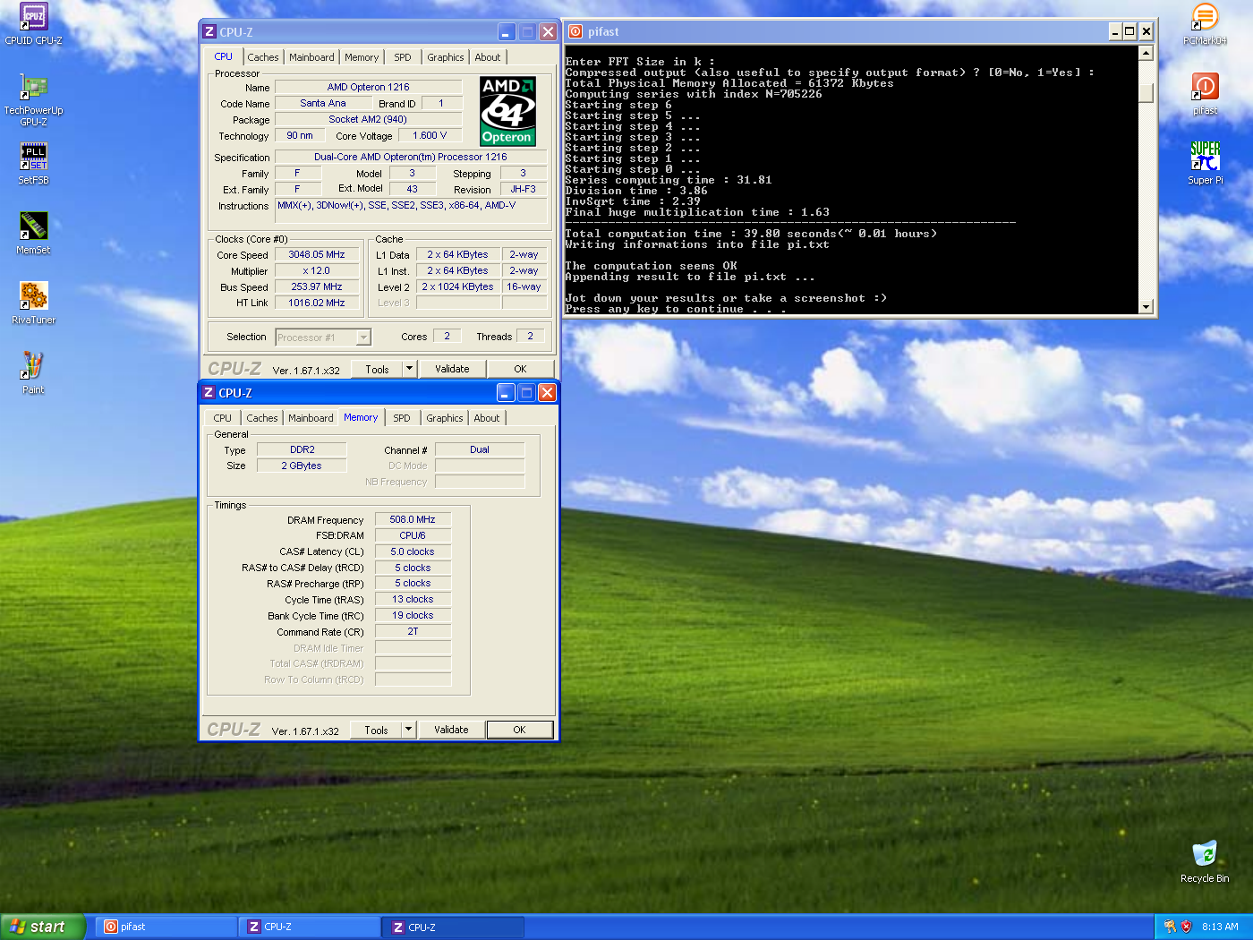
Task: Click the first system tray icon
Action: tap(1170, 927)
